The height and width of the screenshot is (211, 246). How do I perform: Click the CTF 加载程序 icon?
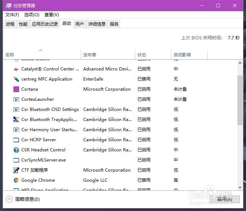[x=16, y=170]
